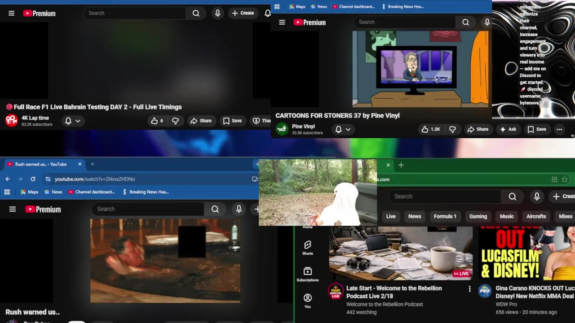Click Ask button on Pine Vinyl video
The height and width of the screenshot is (323, 575).
point(508,129)
